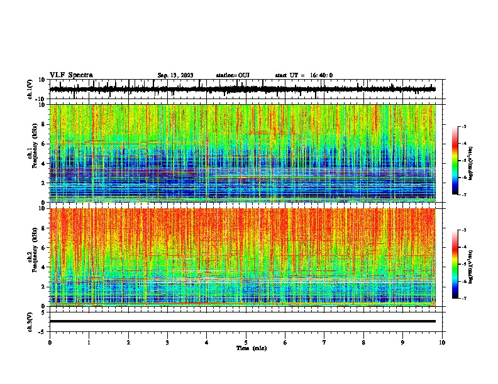Click the ch.2 spectrogram plot area
Screen dimensions: 498x384
(x=243, y=257)
